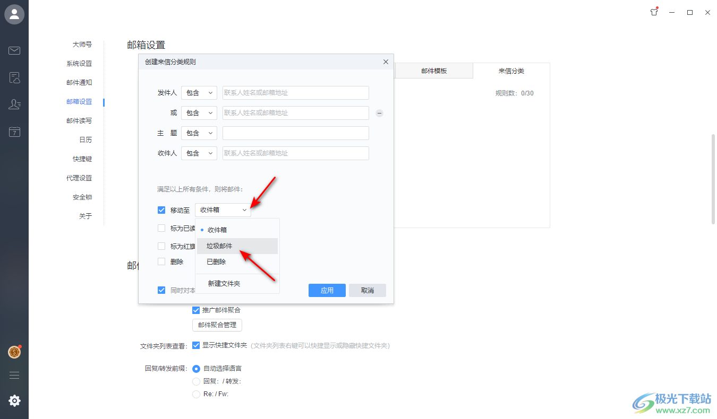
Task: Open the calendar icon in sidebar
Action: pos(14,132)
